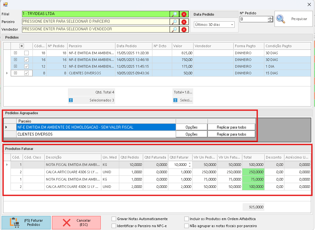Open the Parceiro search magnifier icon
The image size is (315, 230).
pyautogui.click(x=174, y=22)
